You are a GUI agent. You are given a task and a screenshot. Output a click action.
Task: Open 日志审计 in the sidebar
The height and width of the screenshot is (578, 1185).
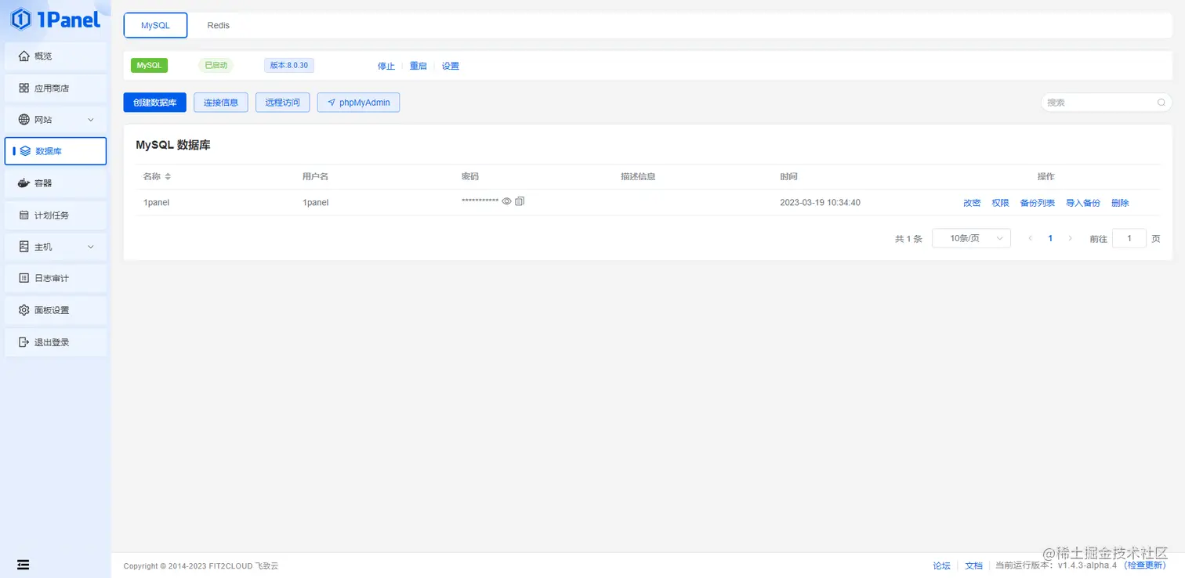[x=56, y=278]
